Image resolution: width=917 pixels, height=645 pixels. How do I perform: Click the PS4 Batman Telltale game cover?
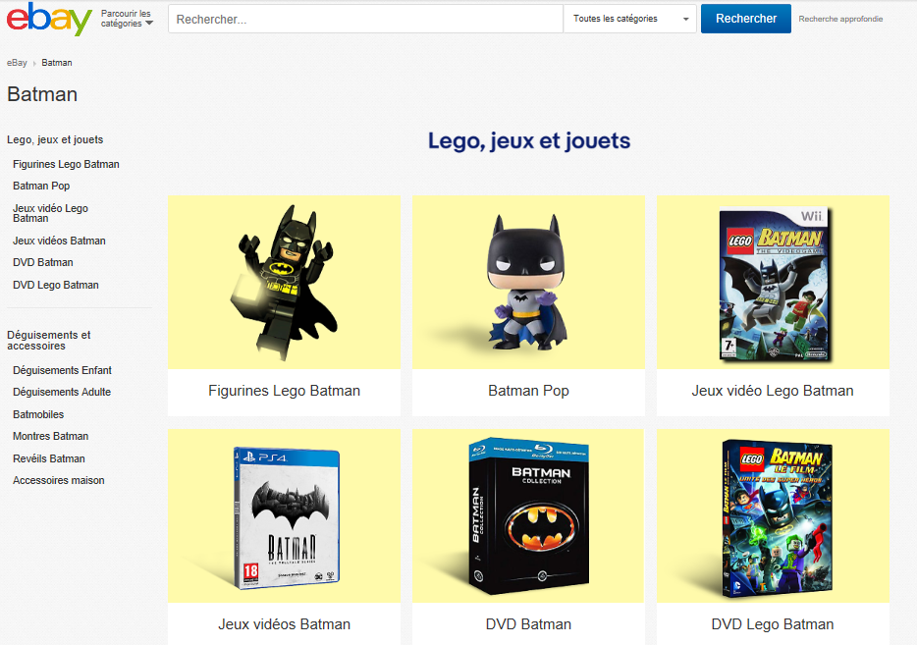(x=284, y=515)
